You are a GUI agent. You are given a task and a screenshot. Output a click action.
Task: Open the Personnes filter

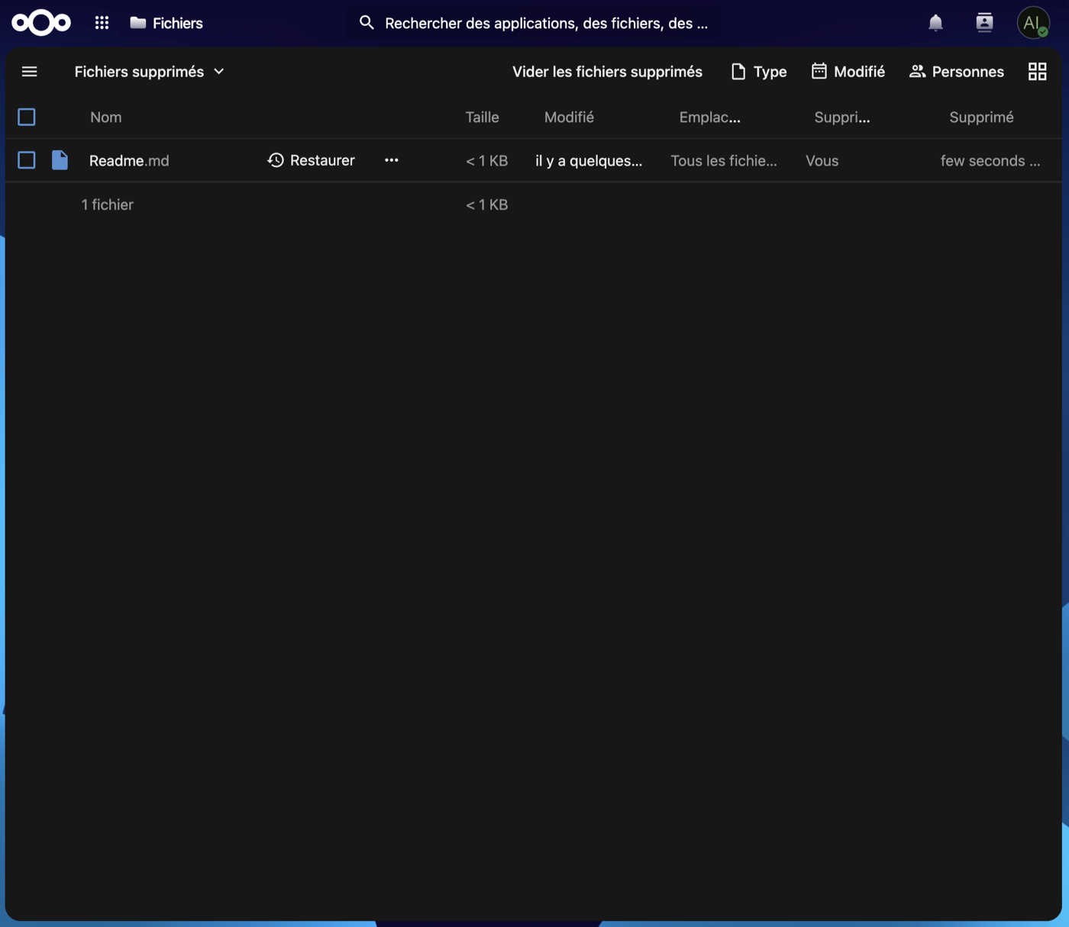(956, 72)
